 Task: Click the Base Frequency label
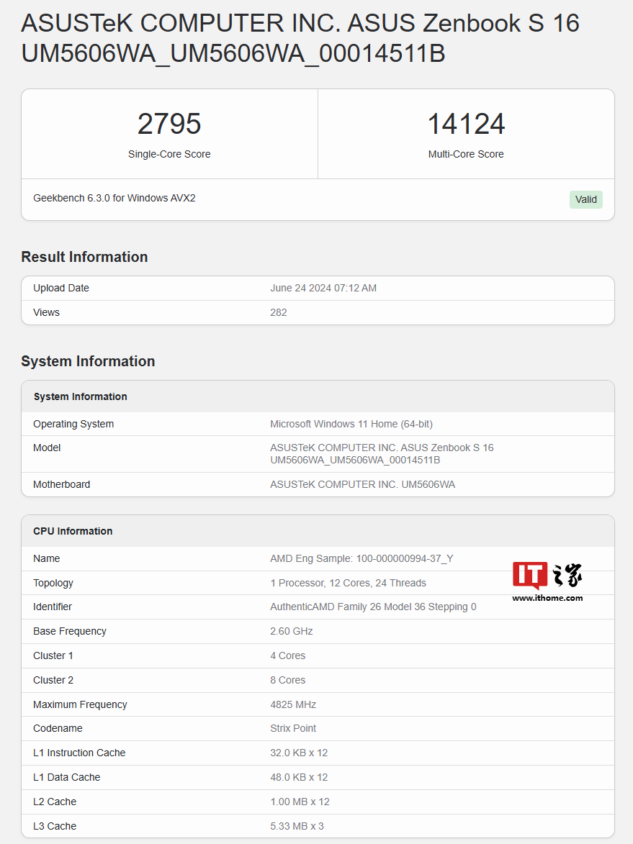tap(70, 632)
